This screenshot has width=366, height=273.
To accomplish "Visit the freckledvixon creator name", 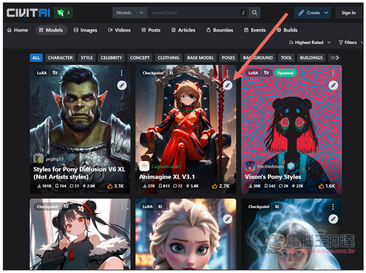I will (x=270, y=166).
